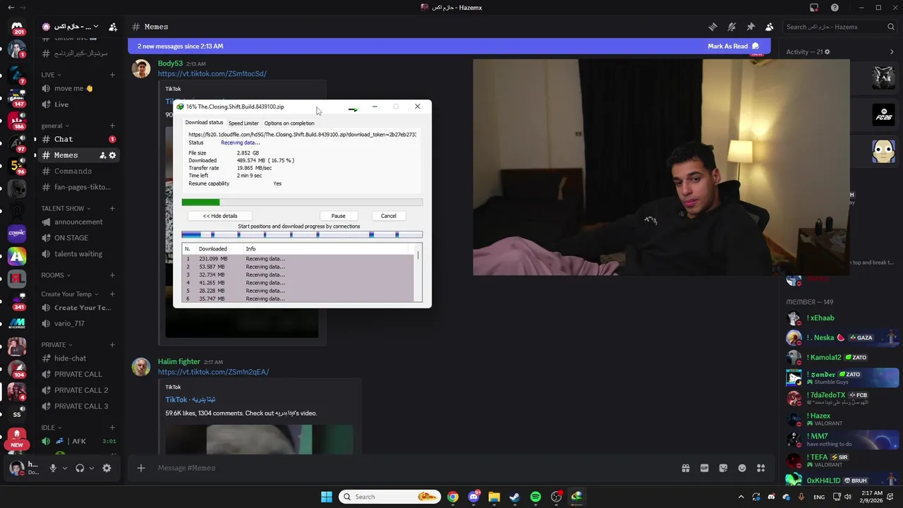Open the sticker picker icon
This screenshot has height=508, width=903.
[723, 468]
